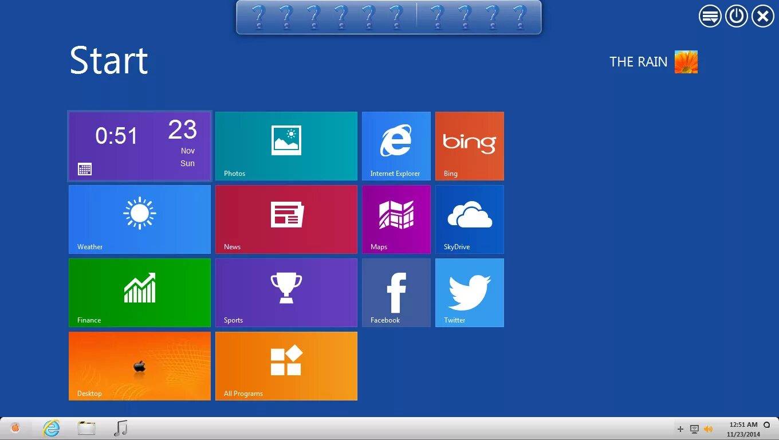
Task: Launch the Internet Explorer tile
Action: [x=396, y=146]
